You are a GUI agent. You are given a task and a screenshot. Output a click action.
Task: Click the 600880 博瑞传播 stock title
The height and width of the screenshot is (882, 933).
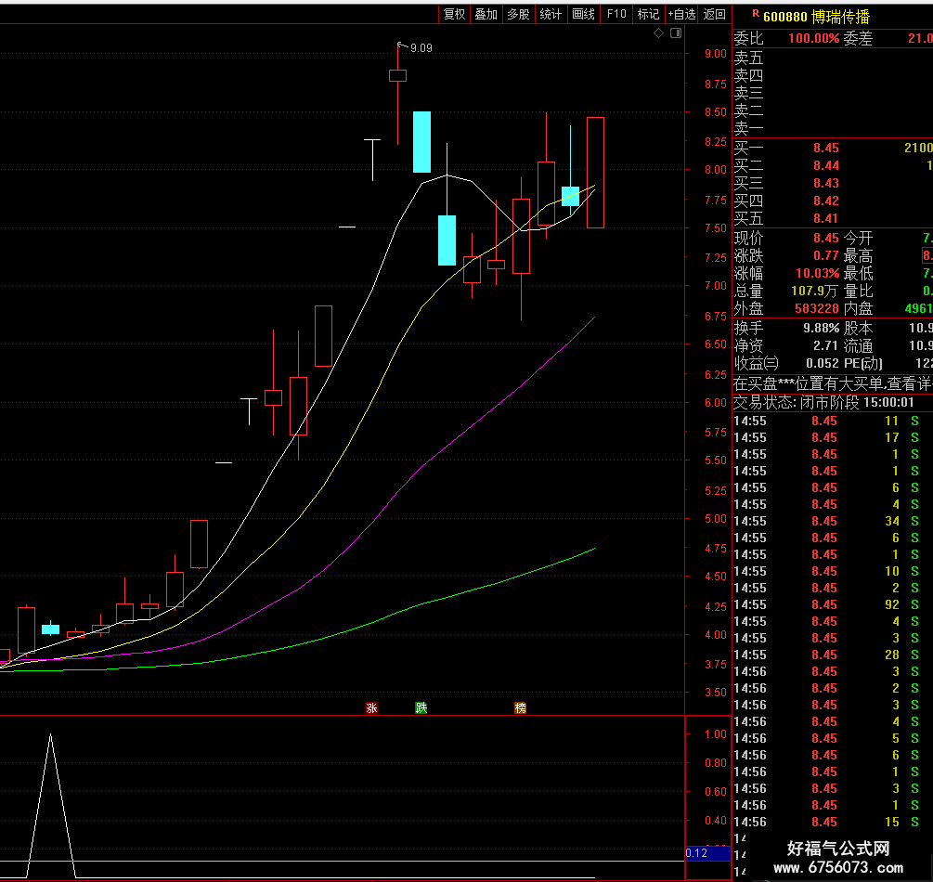click(816, 17)
